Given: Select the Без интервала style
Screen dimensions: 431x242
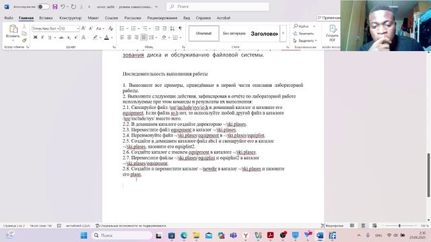Looking at the screenshot, I should pos(234,34).
